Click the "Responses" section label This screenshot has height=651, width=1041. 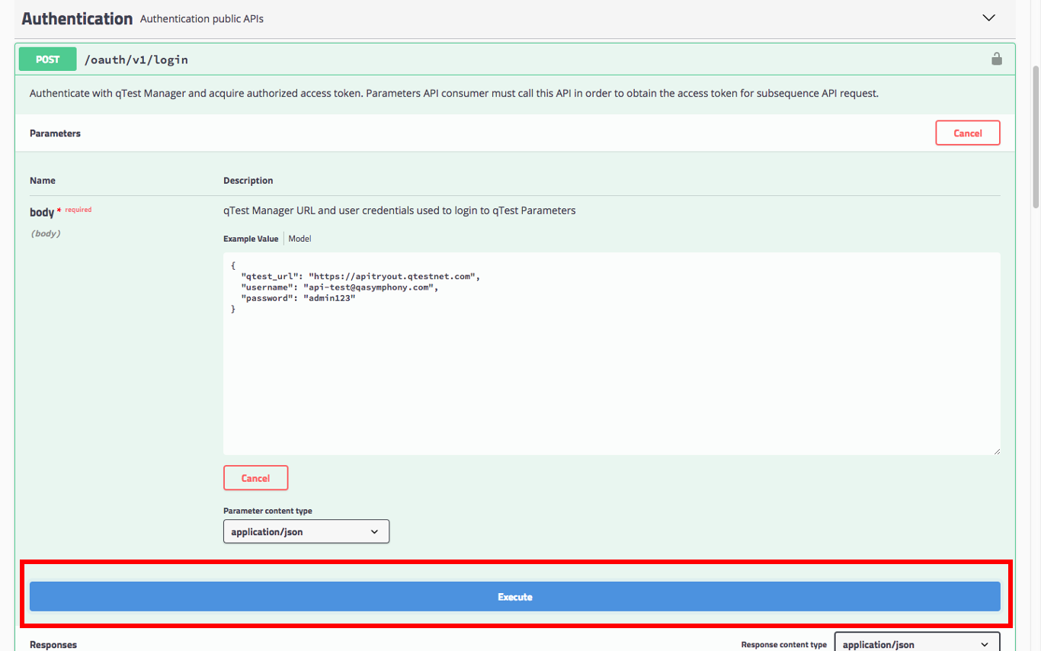(53, 645)
